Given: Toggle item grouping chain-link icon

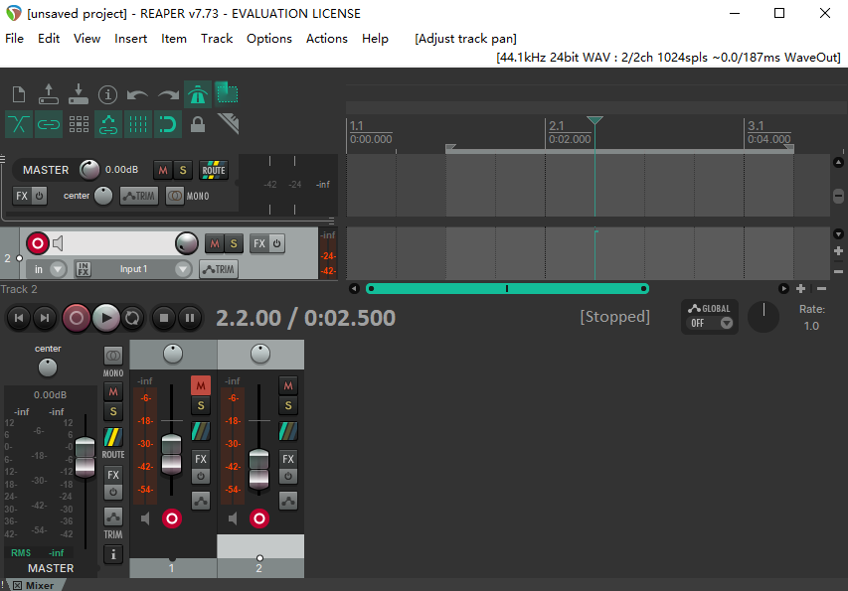Looking at the screenshot, I should pos(48,124).
